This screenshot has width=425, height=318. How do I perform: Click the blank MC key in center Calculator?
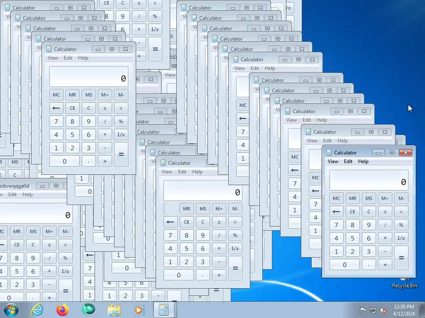pos(170,209)
